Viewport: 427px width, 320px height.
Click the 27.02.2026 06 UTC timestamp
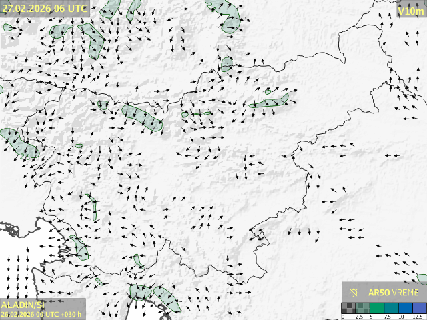pyautogui.click(x=45, y=9)
